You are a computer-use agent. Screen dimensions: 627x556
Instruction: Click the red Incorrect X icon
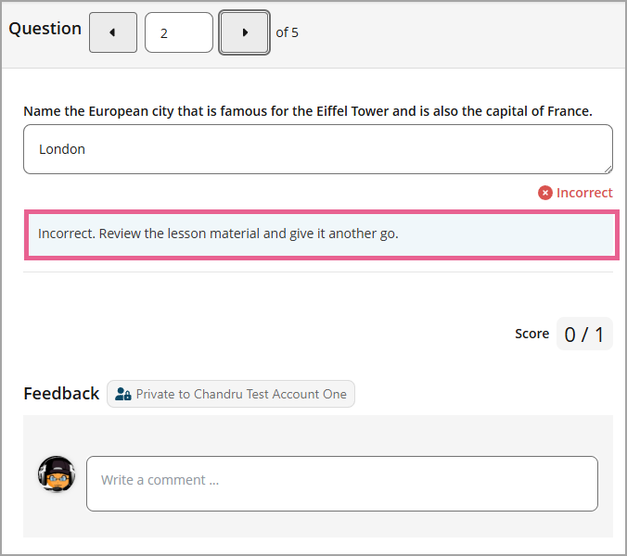point(545,193)
